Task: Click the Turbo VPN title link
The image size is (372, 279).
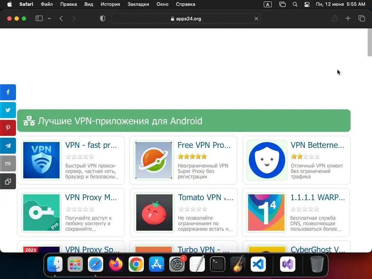Action: click(x=203, y=249)
